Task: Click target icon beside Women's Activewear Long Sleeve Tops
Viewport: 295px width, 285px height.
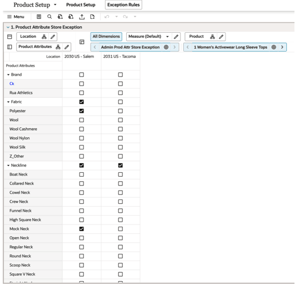Action: coord(274,47)
